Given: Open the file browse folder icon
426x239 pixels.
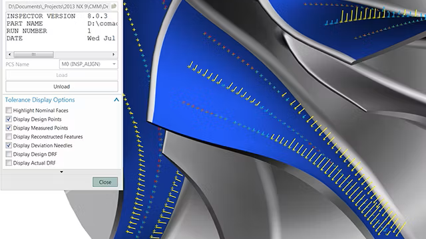Looking at the screenshot, I should click(114, 6).
